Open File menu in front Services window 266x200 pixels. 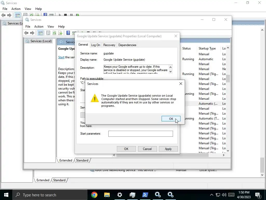coord(28,27)
